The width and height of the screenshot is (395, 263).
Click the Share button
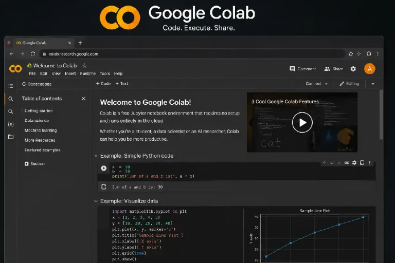point(334,69)
